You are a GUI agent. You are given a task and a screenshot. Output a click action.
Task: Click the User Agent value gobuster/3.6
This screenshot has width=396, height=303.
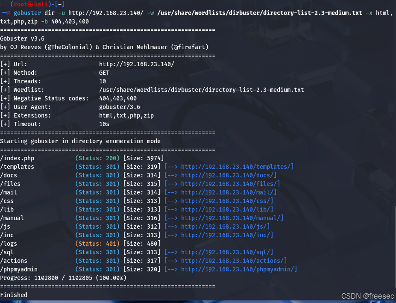[120, 107]
